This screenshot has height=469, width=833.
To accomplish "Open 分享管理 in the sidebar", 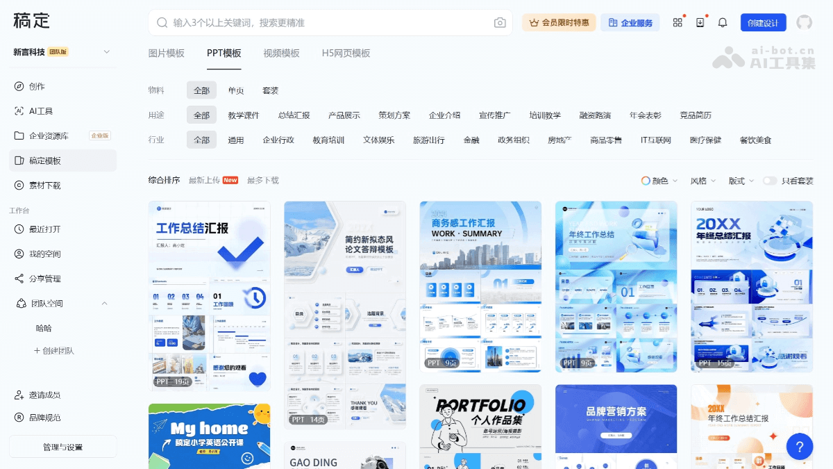I will pos(42,279).
